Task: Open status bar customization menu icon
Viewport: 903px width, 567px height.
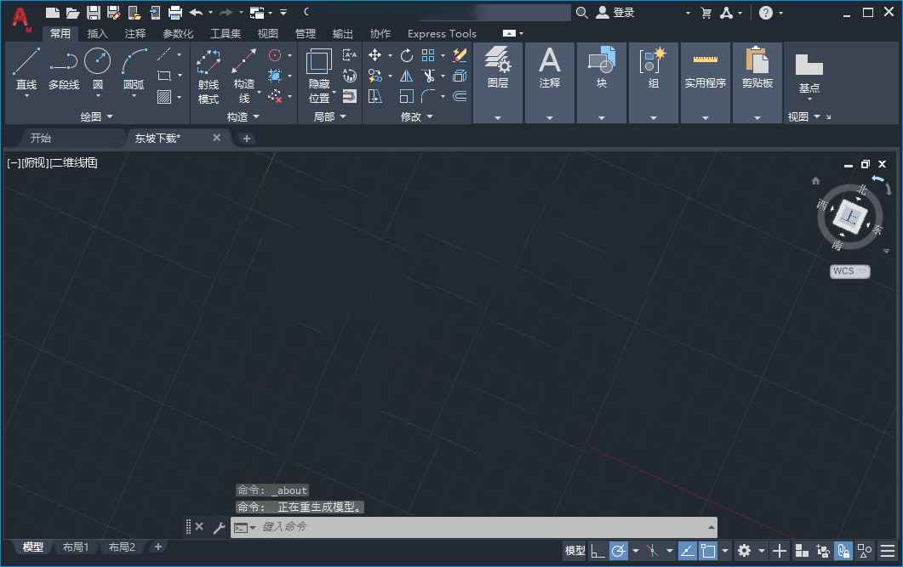Action: [888, 551]
